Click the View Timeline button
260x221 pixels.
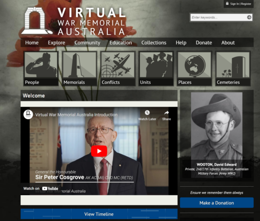tap(99, 214)
